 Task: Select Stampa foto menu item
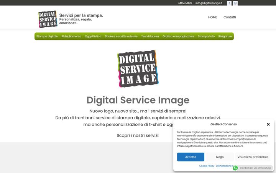click(x=206, y=37)
